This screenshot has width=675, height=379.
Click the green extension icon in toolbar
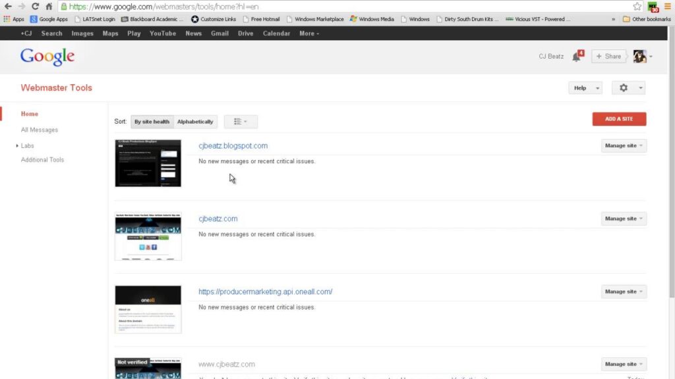[653, 7]
